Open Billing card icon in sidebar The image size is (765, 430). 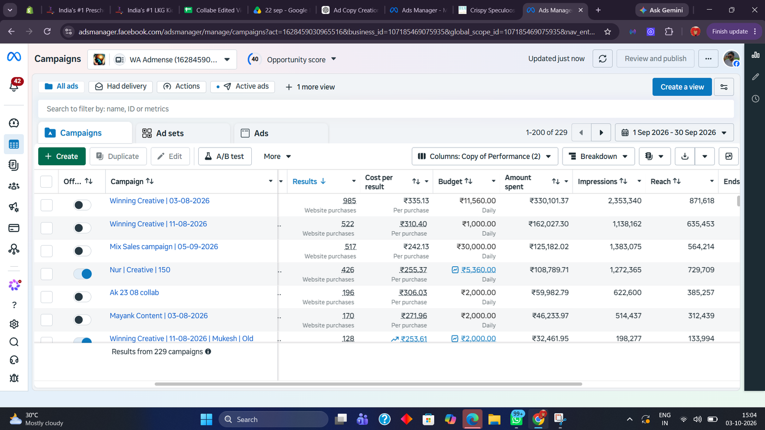click(x=14, y=228)
